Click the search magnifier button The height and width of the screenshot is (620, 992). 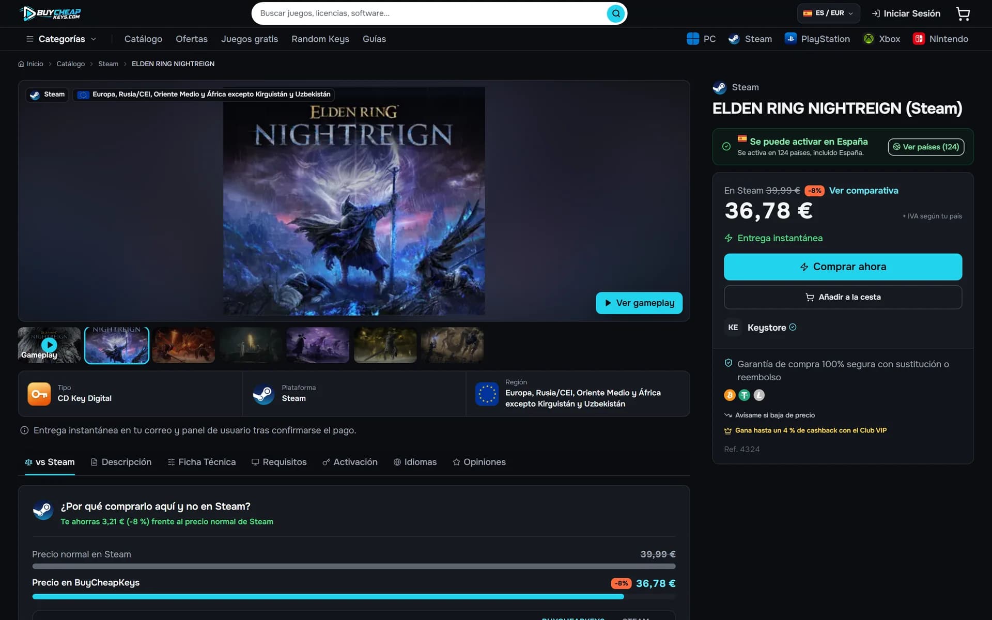point(615,13)
